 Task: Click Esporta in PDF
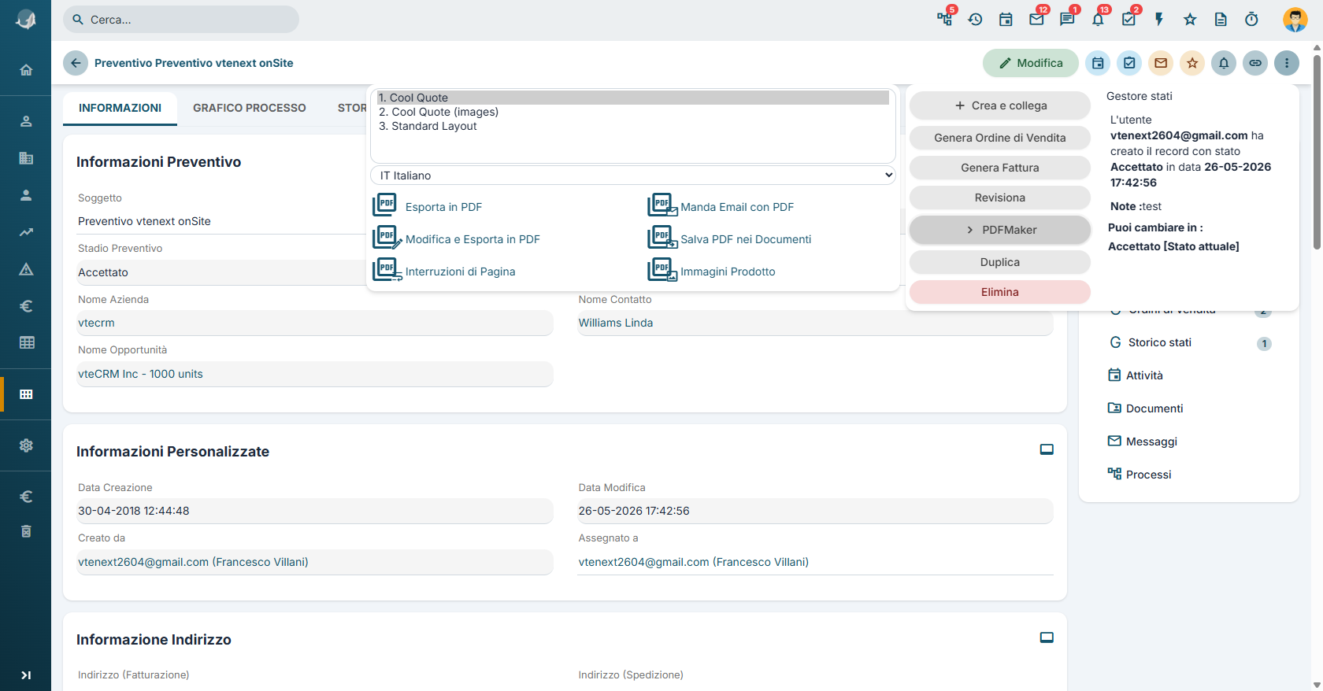[x=443, y=207]
